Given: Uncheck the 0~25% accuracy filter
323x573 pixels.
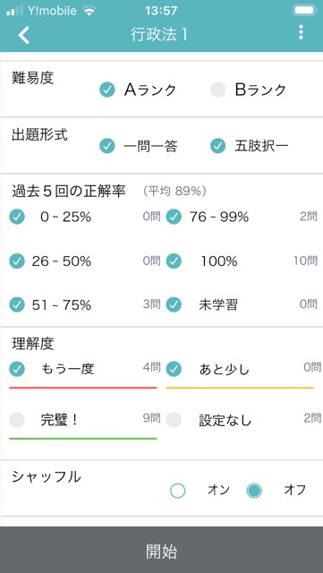Looking at the screenshot, I should (17, 217).
